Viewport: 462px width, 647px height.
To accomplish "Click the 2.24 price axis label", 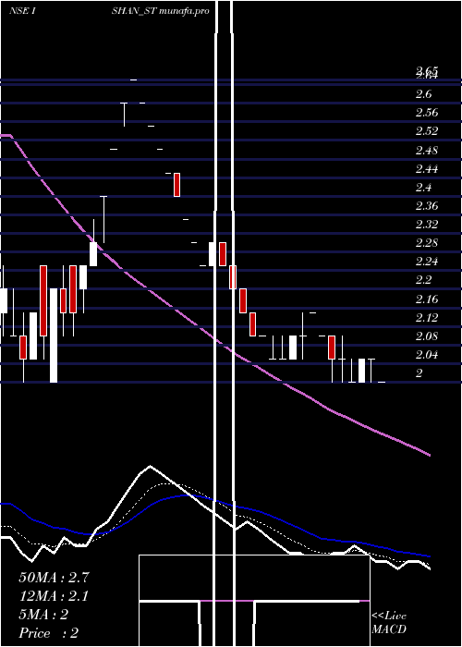I will (427, 262).
